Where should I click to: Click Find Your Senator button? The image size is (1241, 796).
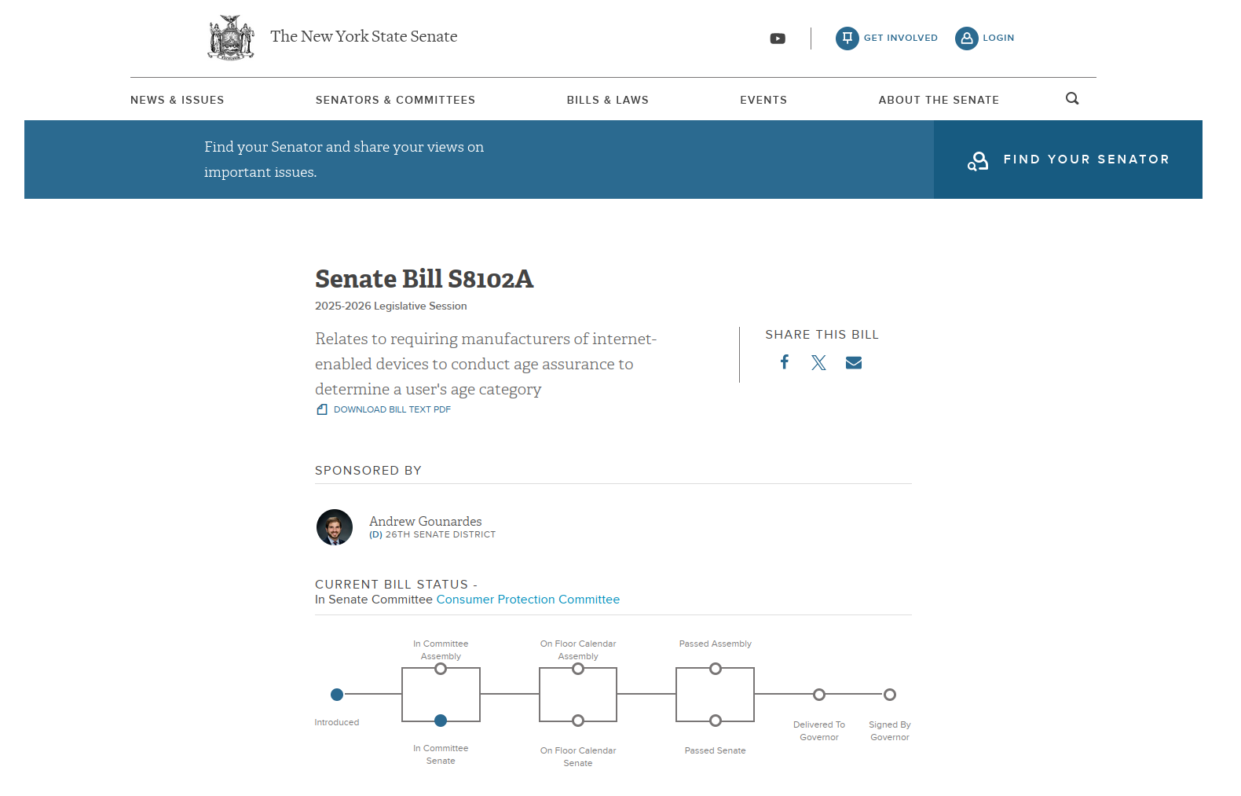coord(1068,160)
